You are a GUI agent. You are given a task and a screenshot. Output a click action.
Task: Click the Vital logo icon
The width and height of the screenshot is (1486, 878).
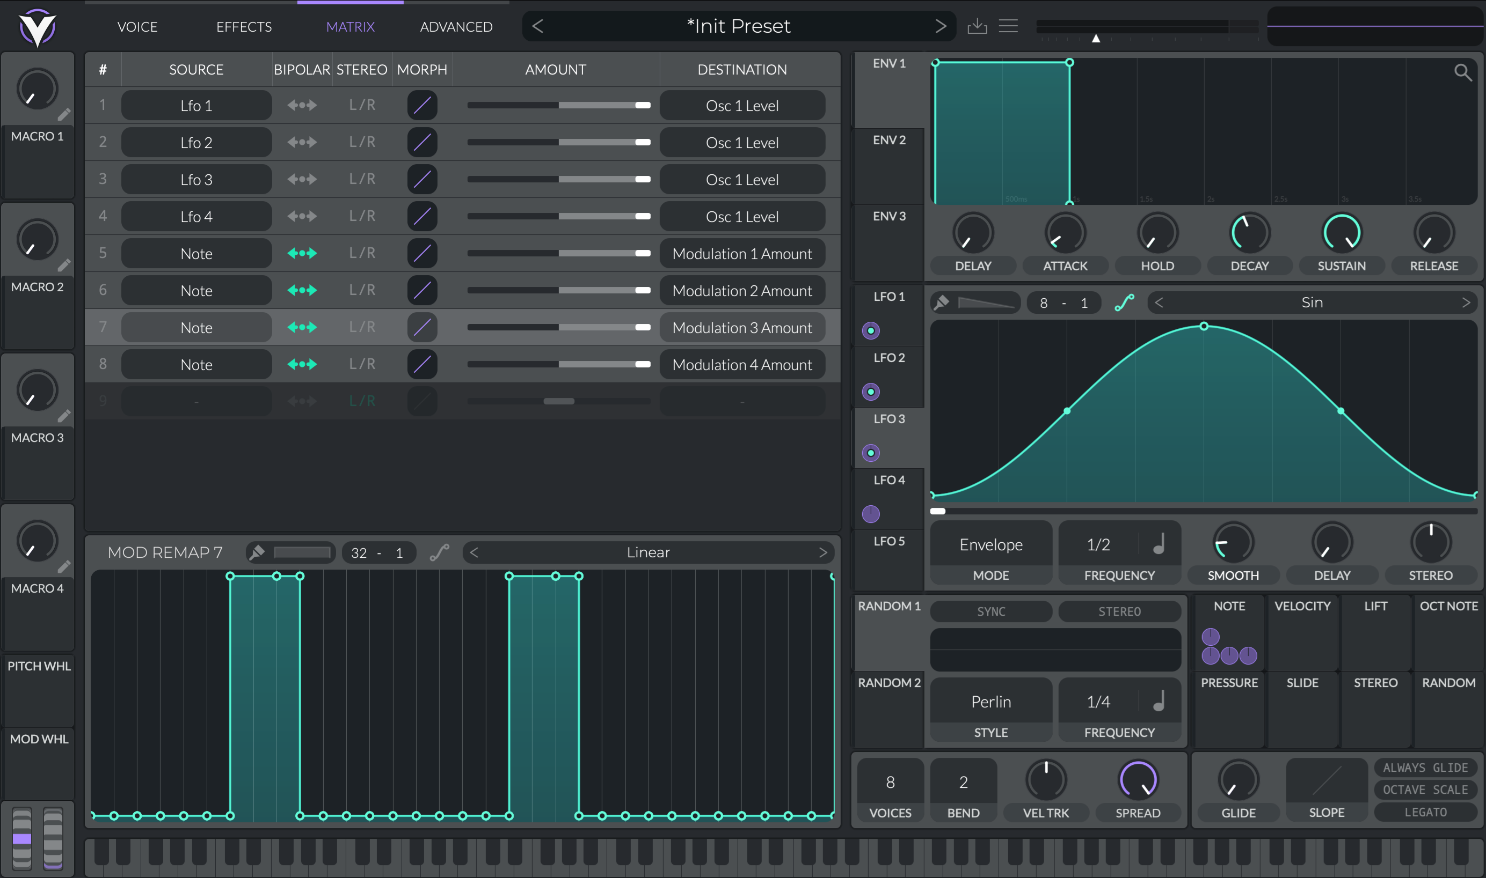(37, 27)
